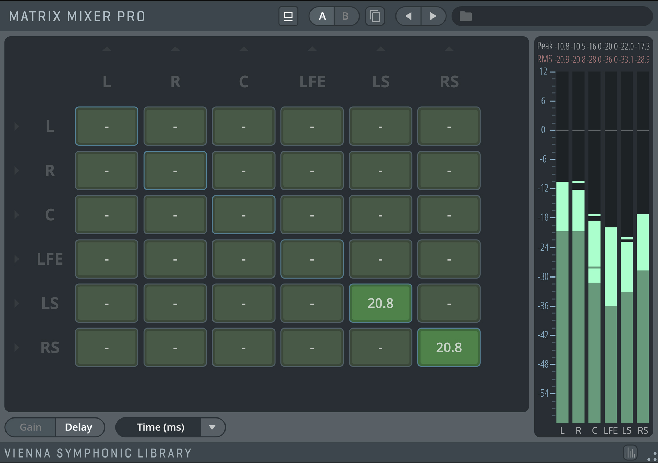Select the Delay tab

coord(79,427)
